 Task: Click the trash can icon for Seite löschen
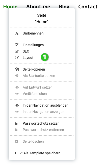pyautogui.click(x=16, y=141)
